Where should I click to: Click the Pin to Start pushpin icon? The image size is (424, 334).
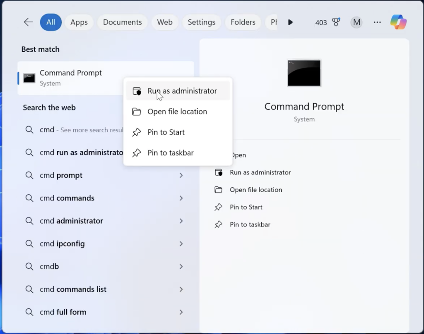pos(137,132)
